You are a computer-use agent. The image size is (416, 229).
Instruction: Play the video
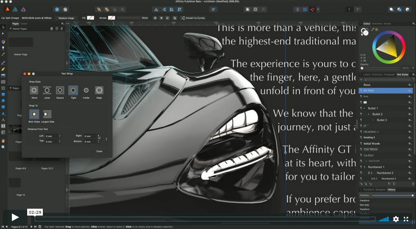click(x=15, y=218)
